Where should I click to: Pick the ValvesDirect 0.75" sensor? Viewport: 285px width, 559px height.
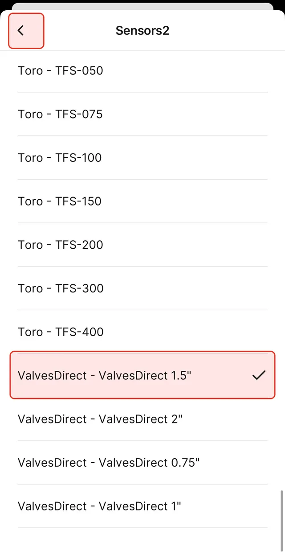point(109,463)
